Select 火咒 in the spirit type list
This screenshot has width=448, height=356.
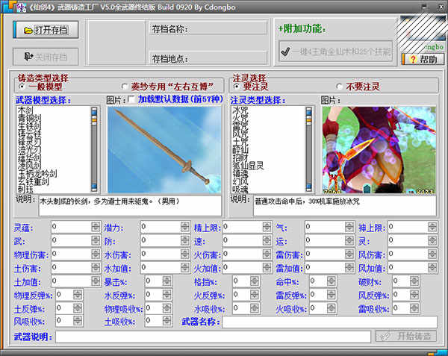240,118
